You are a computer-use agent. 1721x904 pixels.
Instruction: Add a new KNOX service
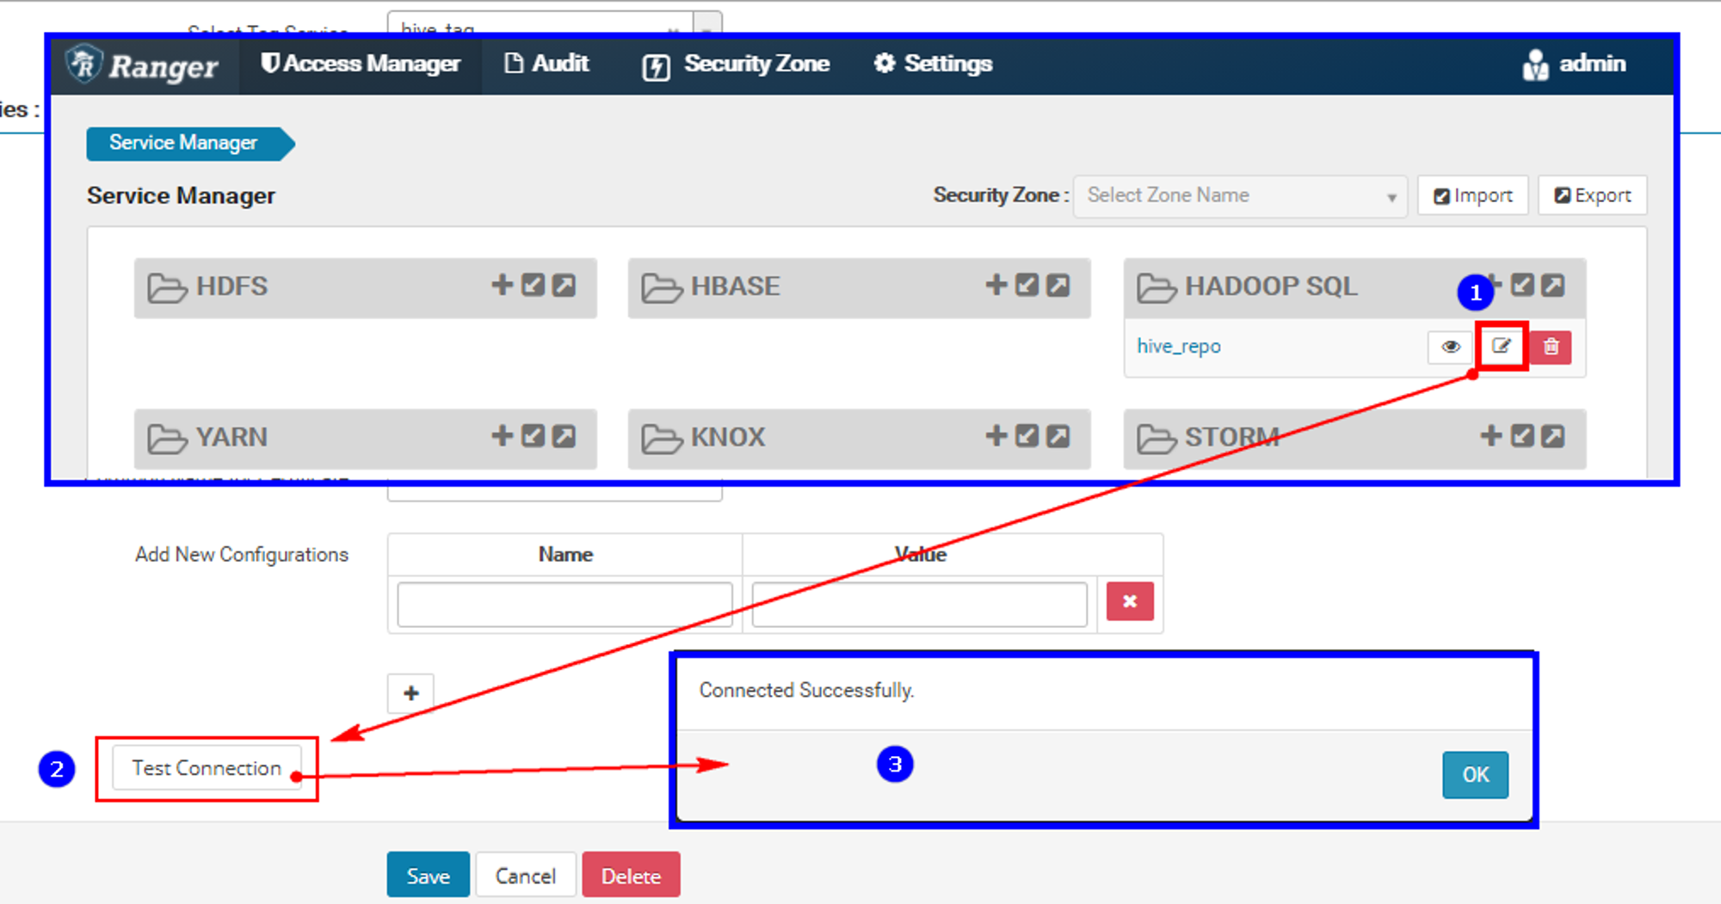tap(996, 435)
